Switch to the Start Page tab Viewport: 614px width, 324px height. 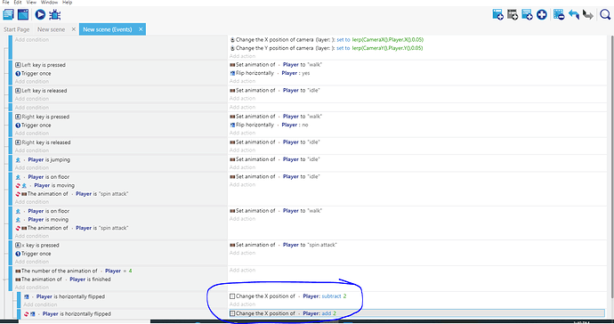click(16, 29)
